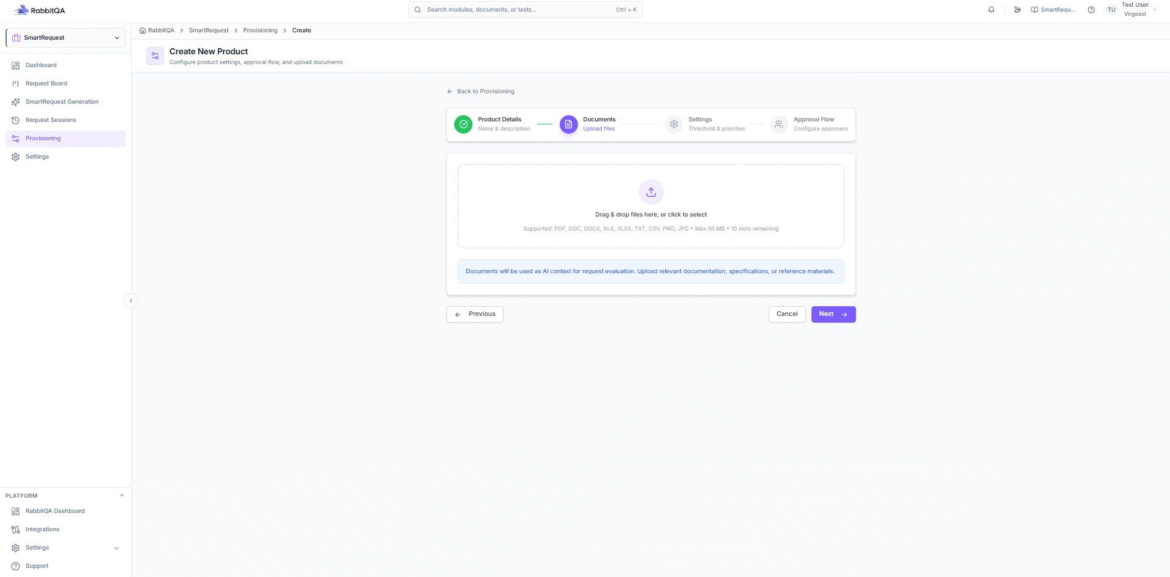Click the Provisioning breadcrumb

[260, 30]
